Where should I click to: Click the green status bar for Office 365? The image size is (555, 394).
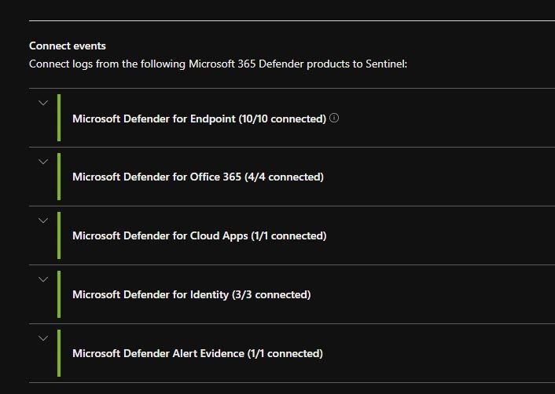coord(59,177)
